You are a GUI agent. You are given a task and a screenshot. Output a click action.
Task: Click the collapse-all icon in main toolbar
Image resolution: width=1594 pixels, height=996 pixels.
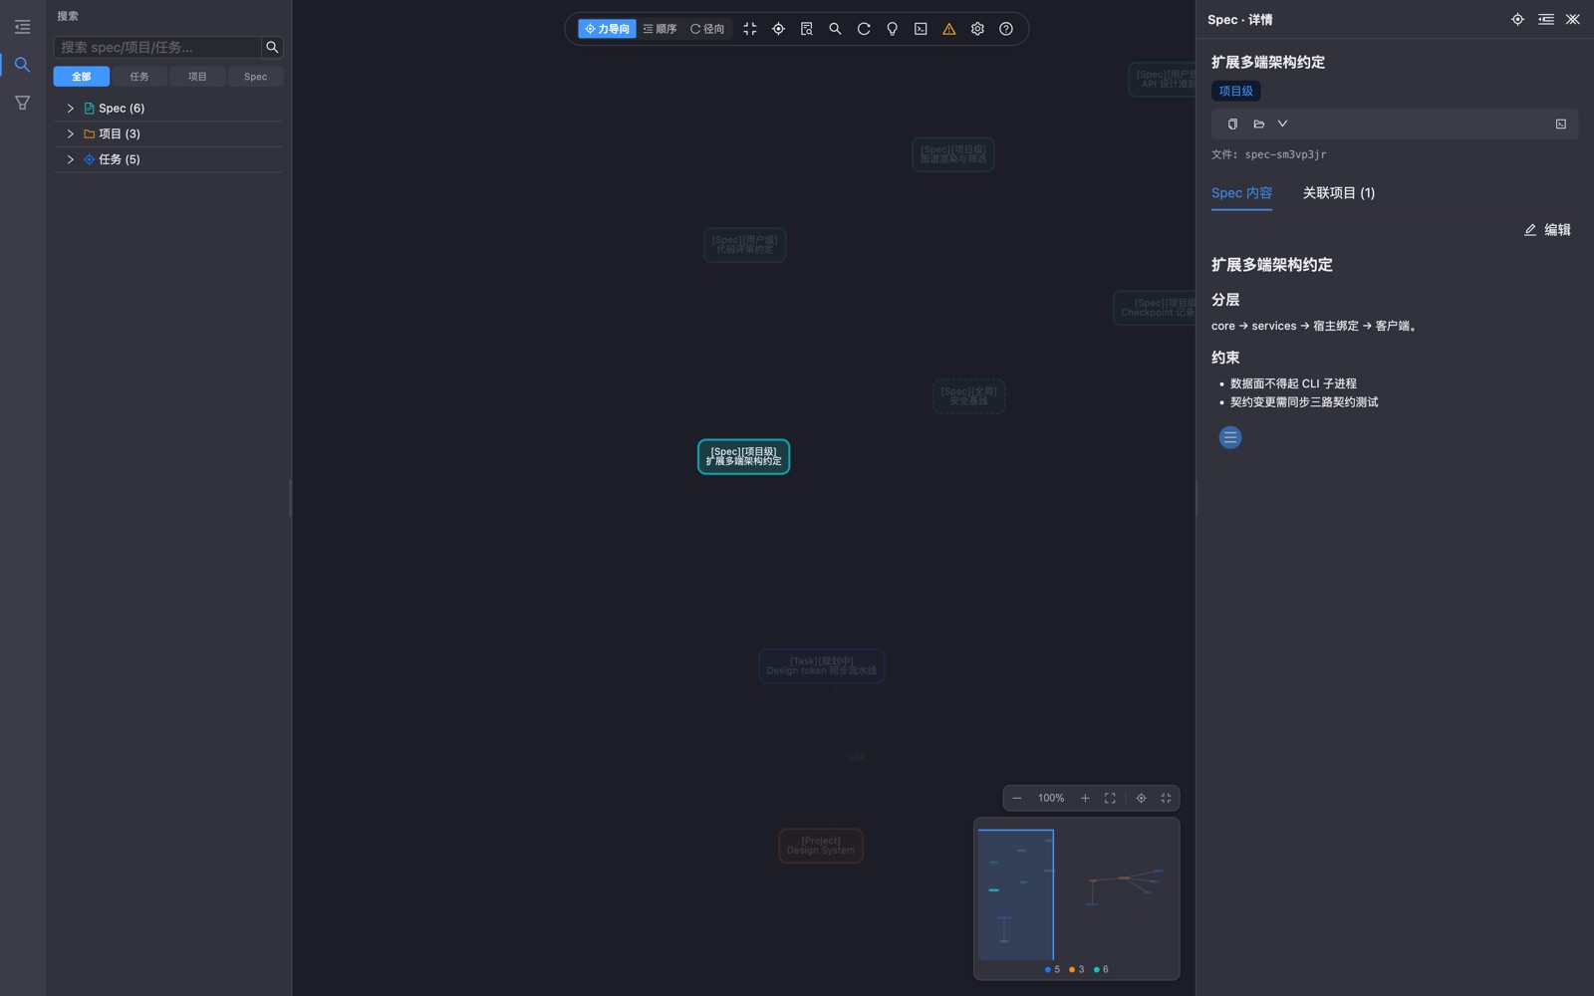click(750, 29)
